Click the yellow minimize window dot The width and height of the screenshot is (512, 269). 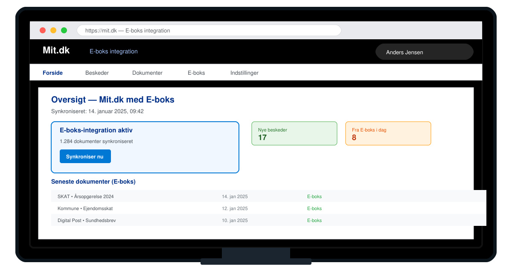coord(53,30)
